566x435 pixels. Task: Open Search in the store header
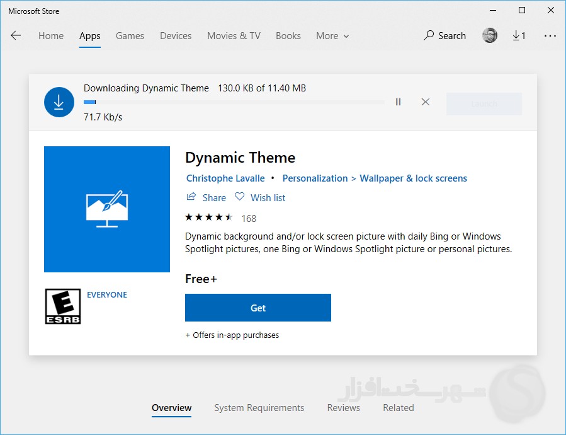[444, 36]
